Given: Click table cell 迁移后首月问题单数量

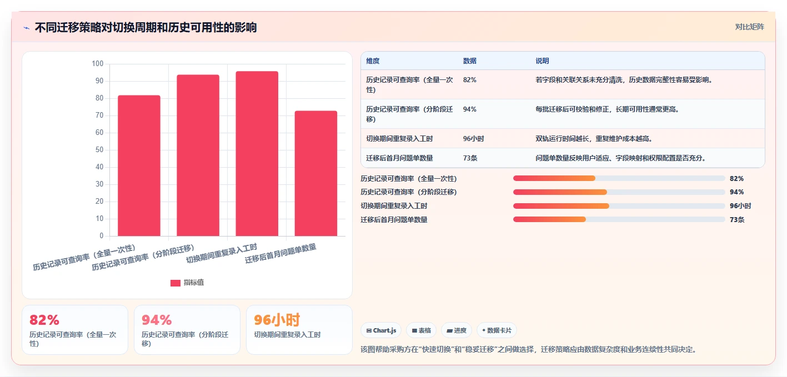Looking at the screenshot, I should (x=400, y=158).
